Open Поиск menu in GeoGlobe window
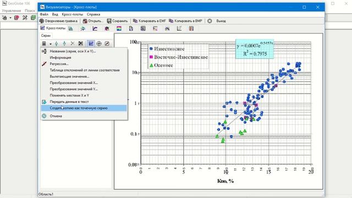The height and width of the screenshot is (198, 352). (x=30, y=10)
